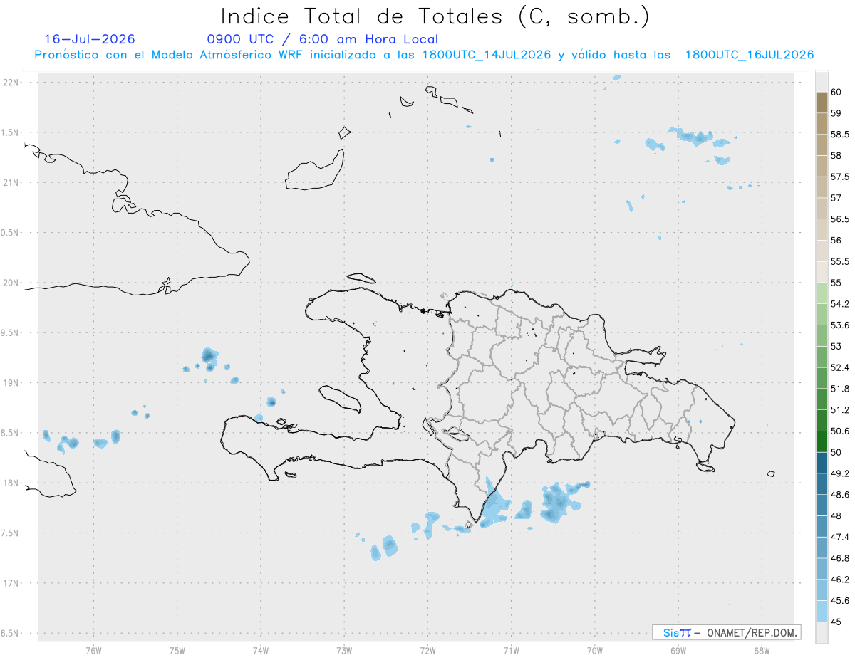Image resolution: width=855 pixels, height=660 pixels.
Task: Pick the dark green swatch between 50 and 50.6
Action: (x=822, y=441)
